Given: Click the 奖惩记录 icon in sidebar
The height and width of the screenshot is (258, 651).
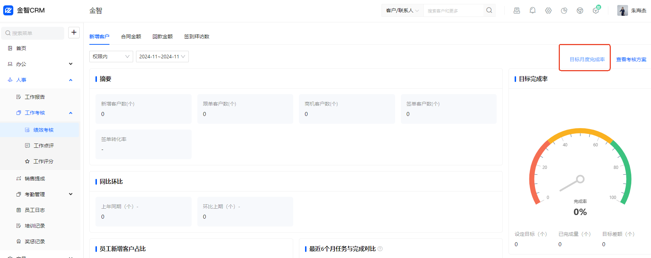Looking at the screenshot, I should click(19, 242).
